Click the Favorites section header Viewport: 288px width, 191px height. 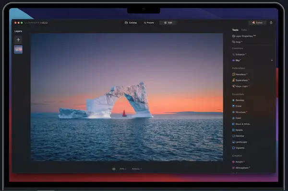[x=238, y=48]
